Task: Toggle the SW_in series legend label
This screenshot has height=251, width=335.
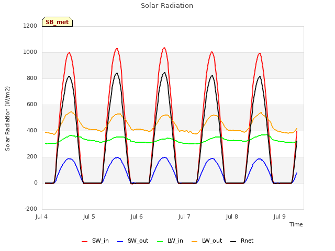Action: coord(100,241)
